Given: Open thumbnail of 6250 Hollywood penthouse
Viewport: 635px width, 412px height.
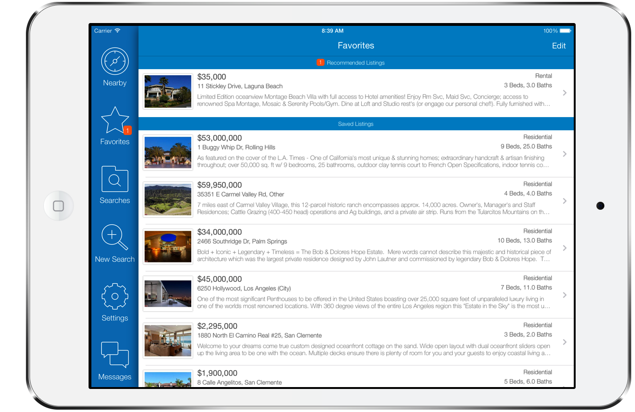Looking at the screenshot, I should pyautogui.click(x=168, y=294).
